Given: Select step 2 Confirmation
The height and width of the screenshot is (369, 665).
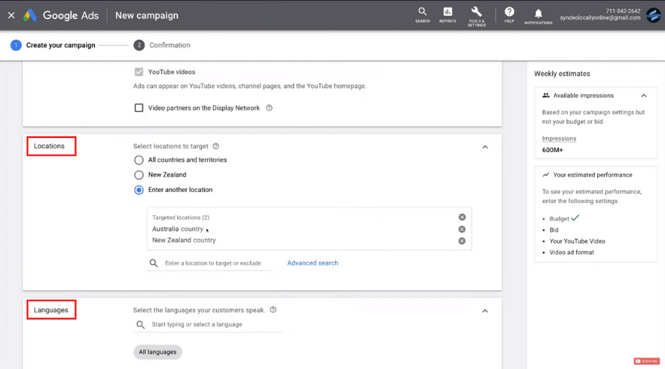Looking at the screenshot, I should coord(162,45).
